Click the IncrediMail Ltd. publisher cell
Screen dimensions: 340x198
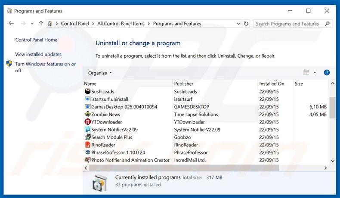pos(190,160)
